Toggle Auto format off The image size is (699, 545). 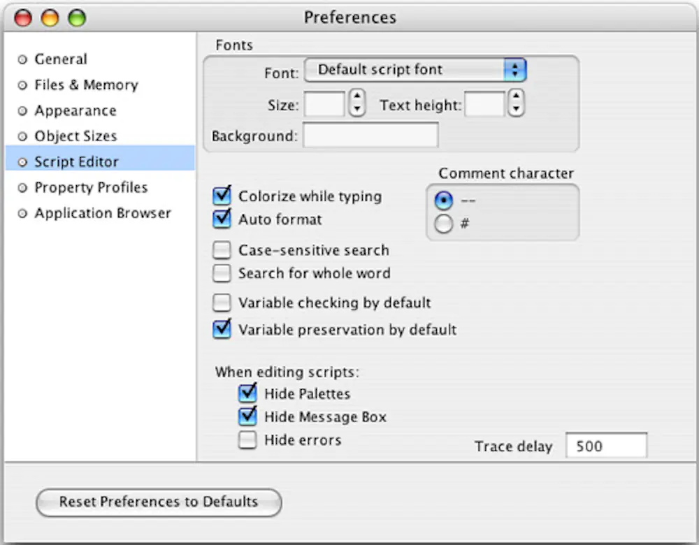pos(222,219)
